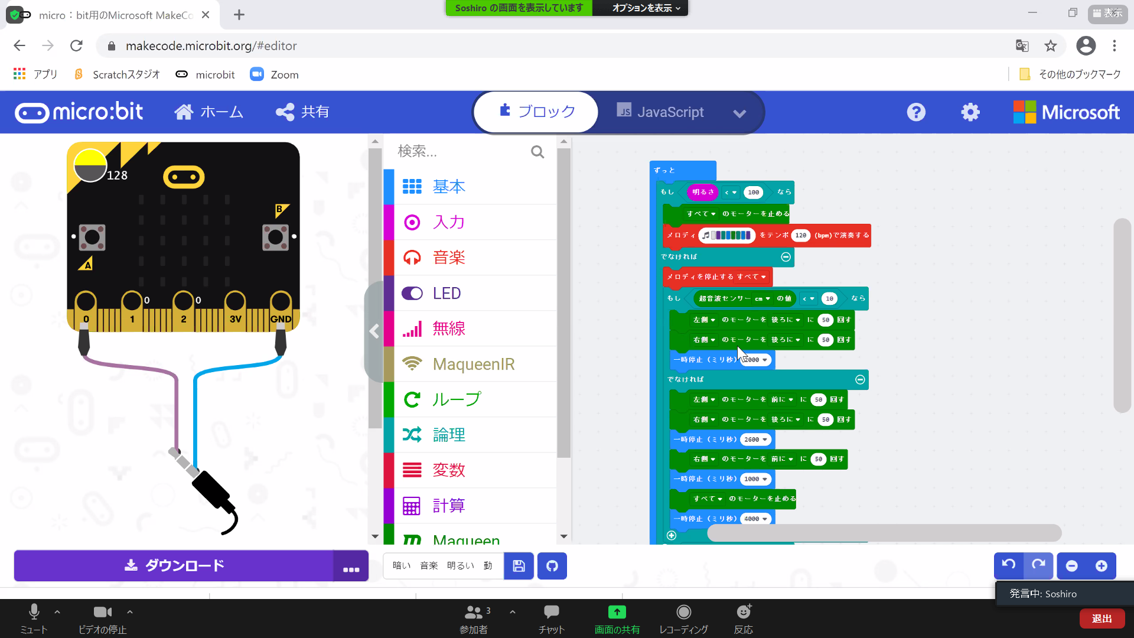
Task: Open pause 1000 milliseconds value dropdown
Action: [755, 479]
